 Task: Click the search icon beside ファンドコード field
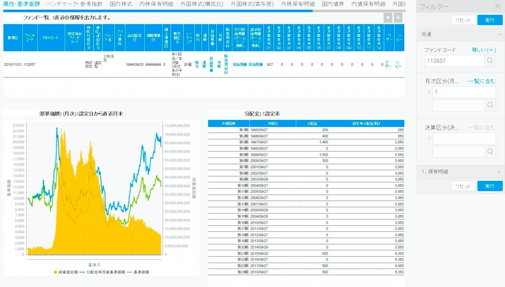coord(490,60)
